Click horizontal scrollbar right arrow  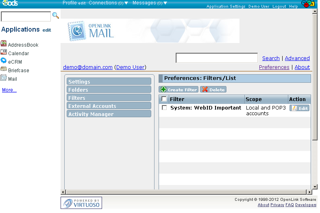(x=309, y=192)
